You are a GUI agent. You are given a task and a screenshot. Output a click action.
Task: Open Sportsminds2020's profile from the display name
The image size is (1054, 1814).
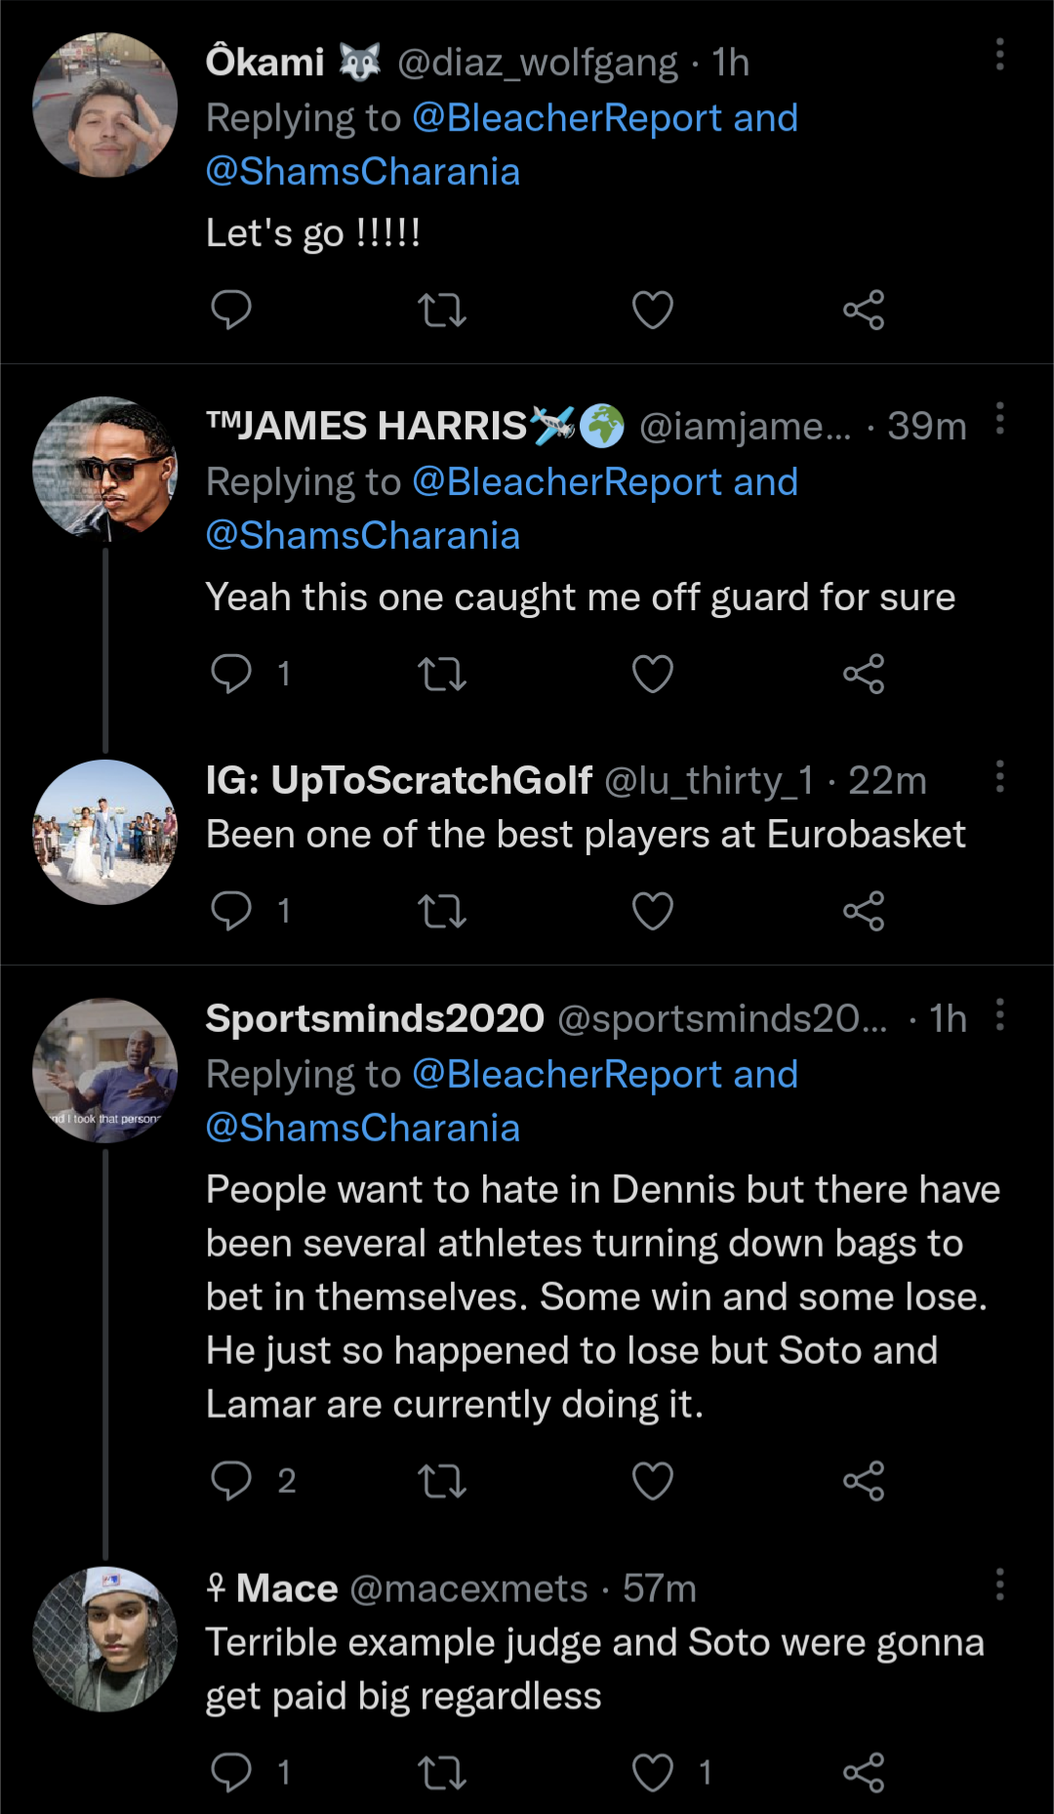point(375,1018)
